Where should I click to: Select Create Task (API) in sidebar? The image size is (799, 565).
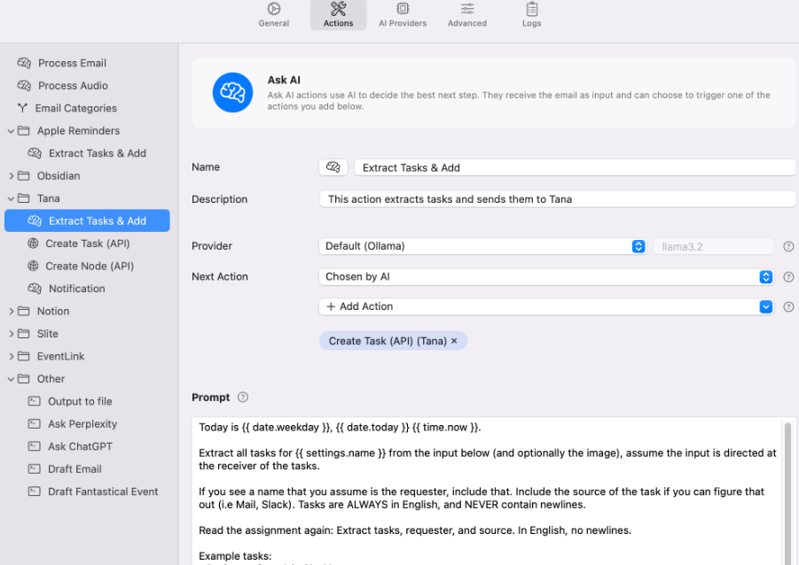(x=87, y=244)
